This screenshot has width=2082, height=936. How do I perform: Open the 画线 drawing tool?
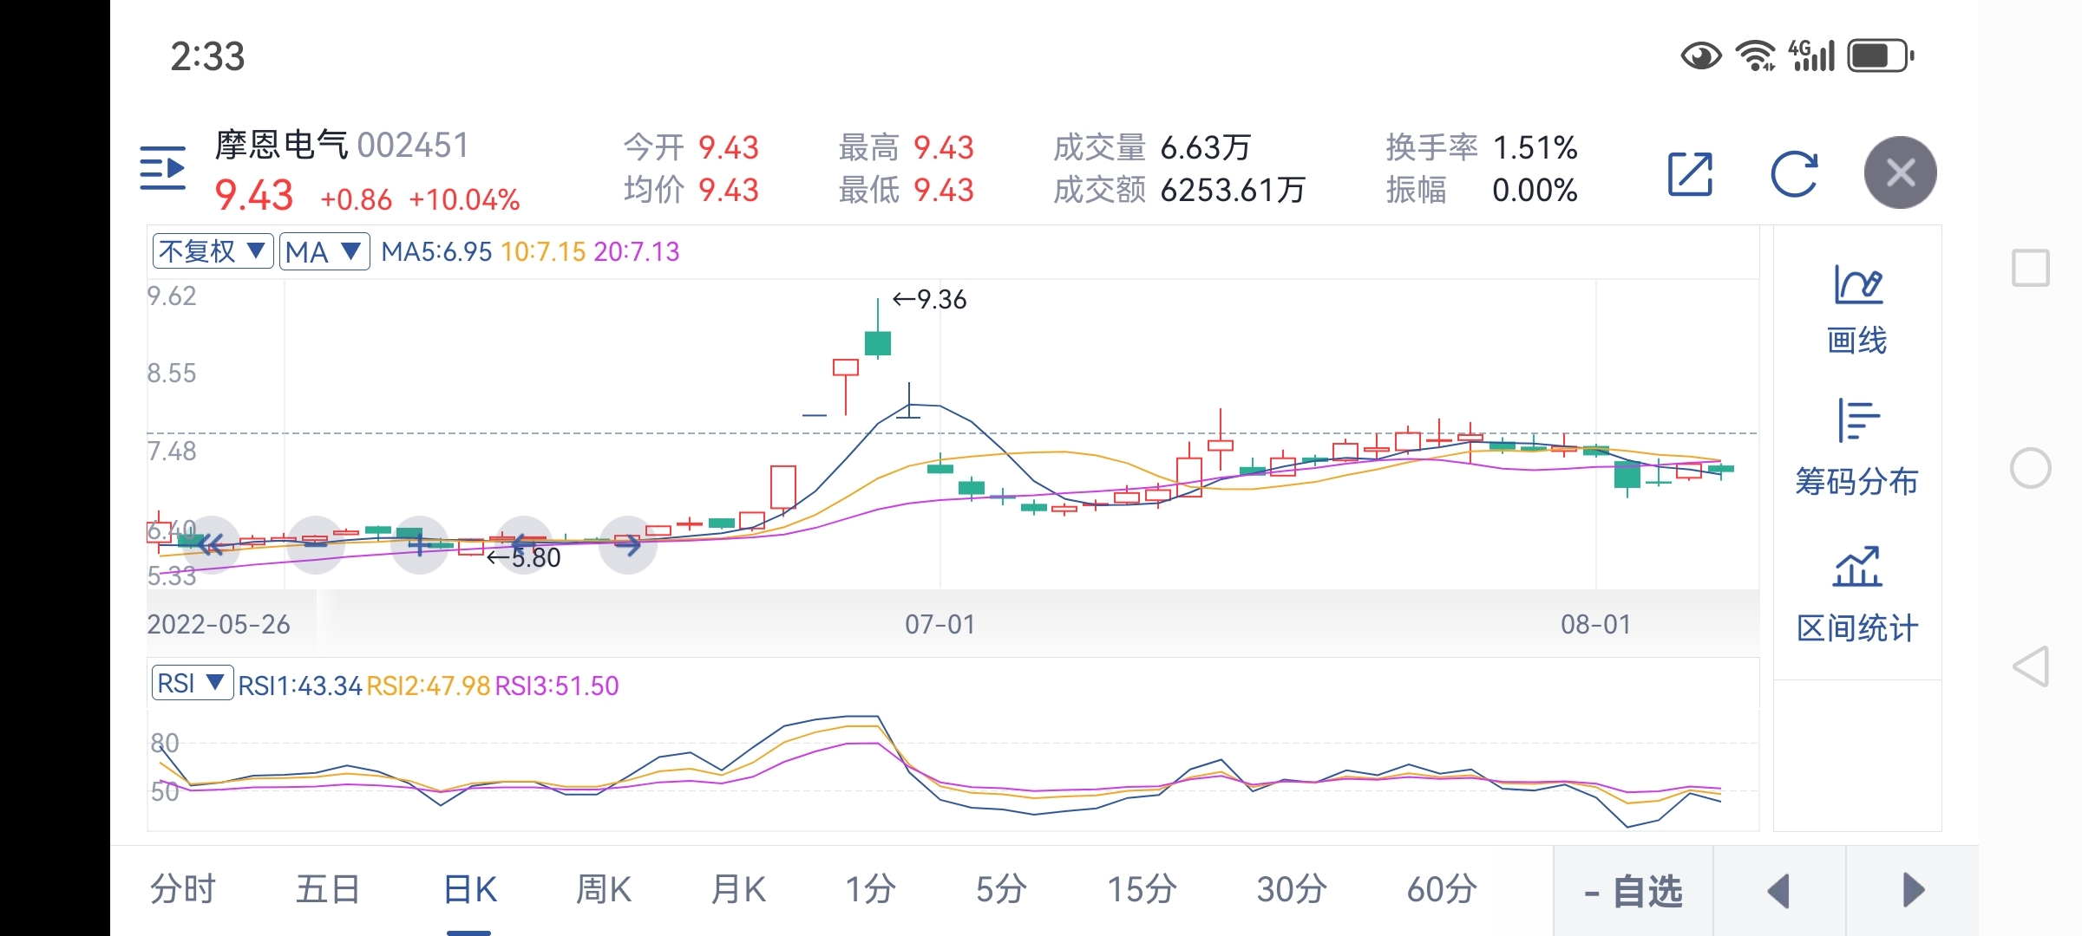tap(1856, 310)
